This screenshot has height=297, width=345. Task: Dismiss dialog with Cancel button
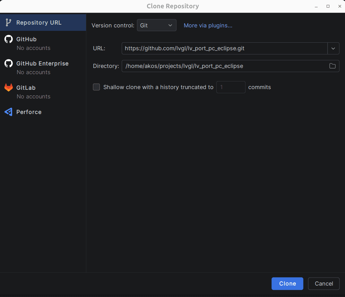(x=324, y=283)
